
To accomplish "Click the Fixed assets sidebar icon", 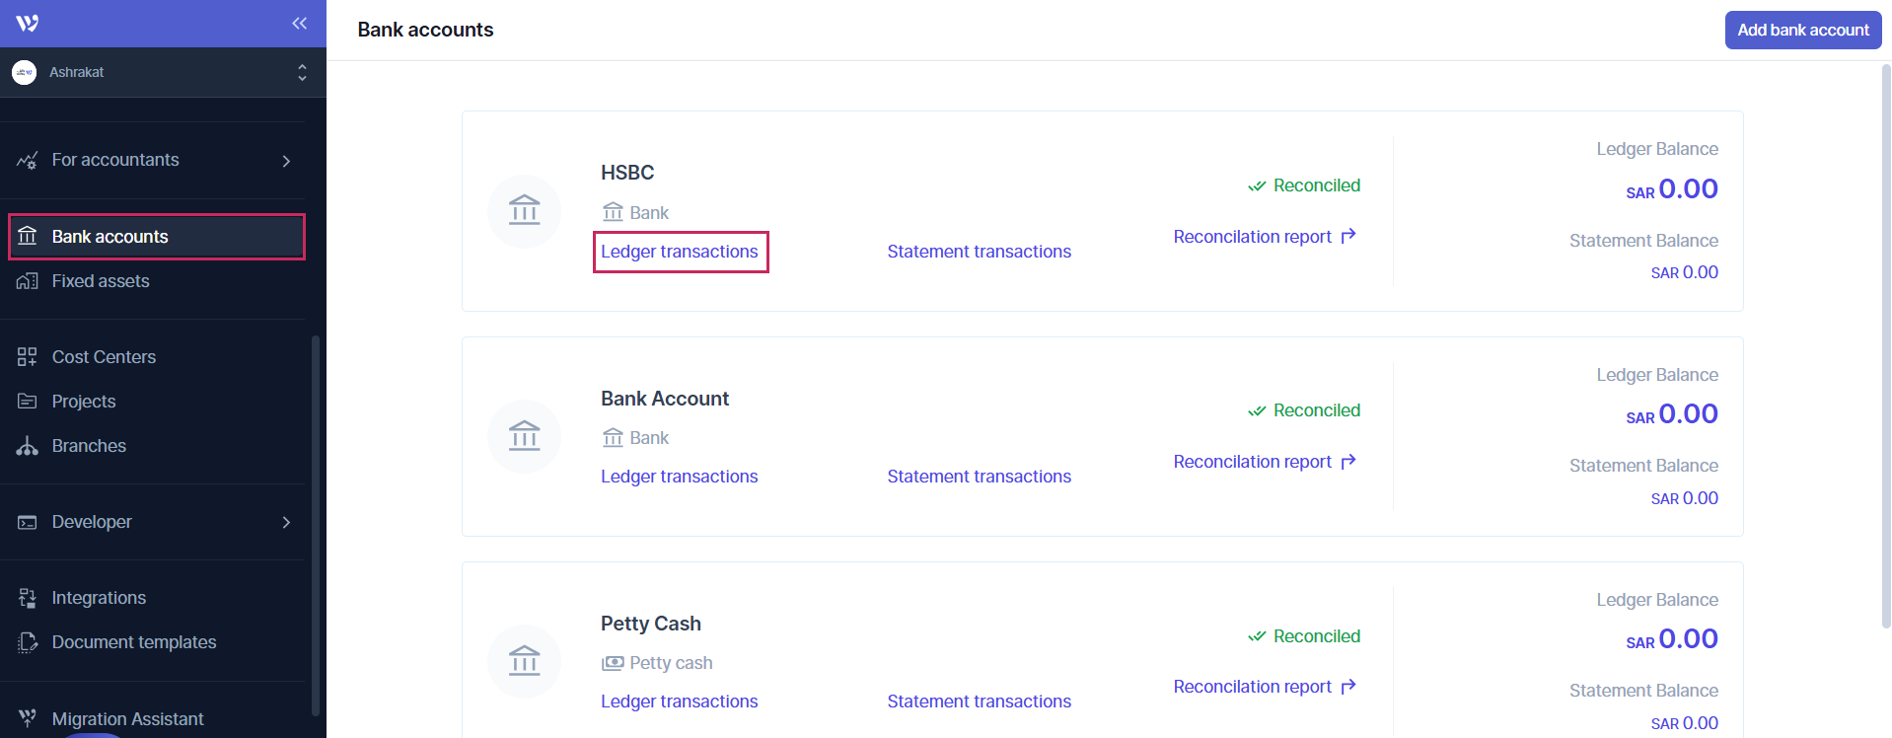I will click(28, 281).
